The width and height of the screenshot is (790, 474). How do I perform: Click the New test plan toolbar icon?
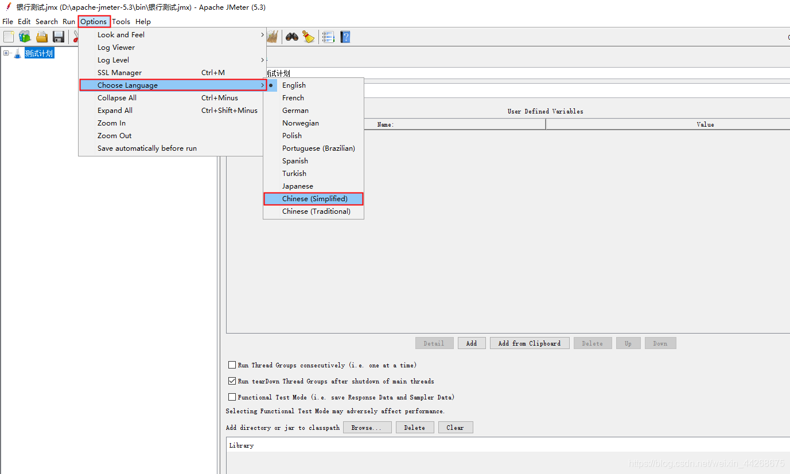[9, 37]
